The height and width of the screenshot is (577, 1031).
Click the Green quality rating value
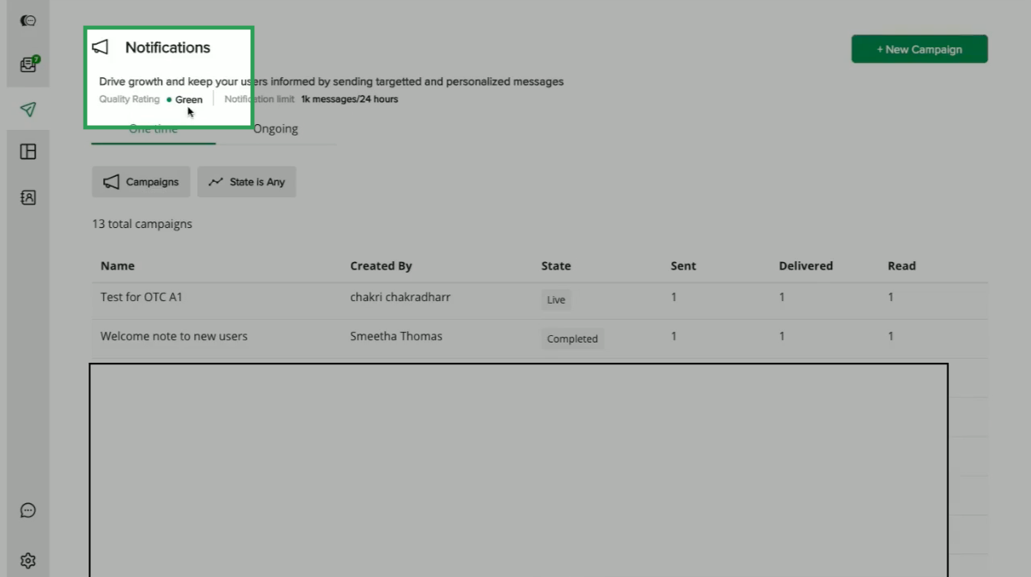(188, 100)
